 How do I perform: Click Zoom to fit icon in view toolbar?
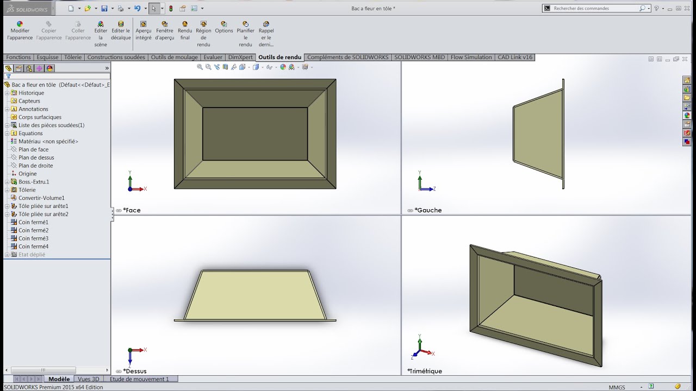(200, 67)
